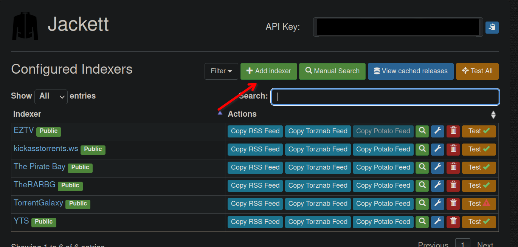This screenshot has width=518, height=247.
Task: Click the trash icon for YTS
Action: pos(453,222)
